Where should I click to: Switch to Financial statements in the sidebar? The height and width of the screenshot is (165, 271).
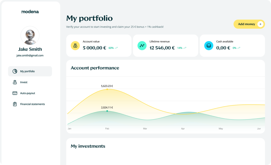pos(32,104)
